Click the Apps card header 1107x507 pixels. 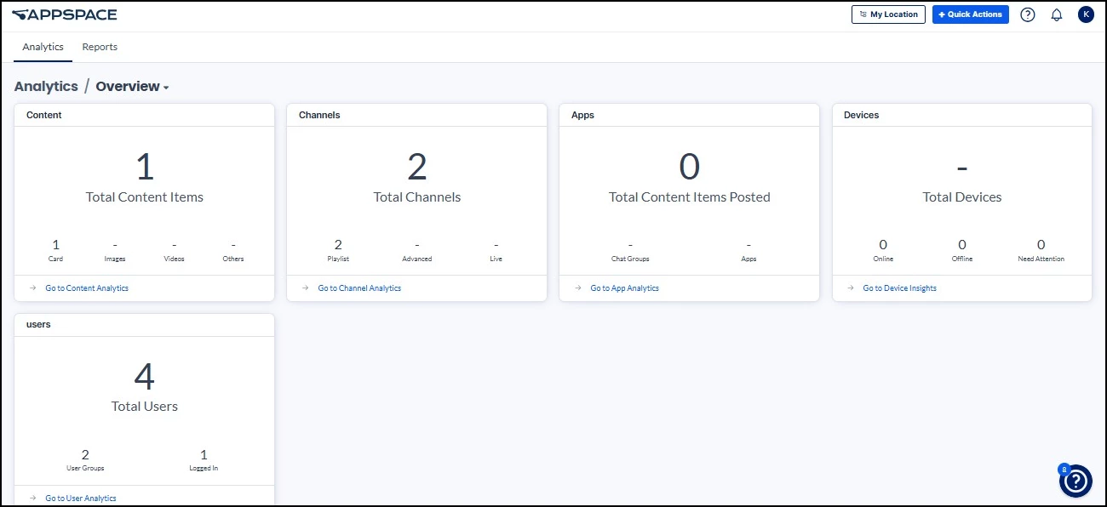tap(690, 115)
